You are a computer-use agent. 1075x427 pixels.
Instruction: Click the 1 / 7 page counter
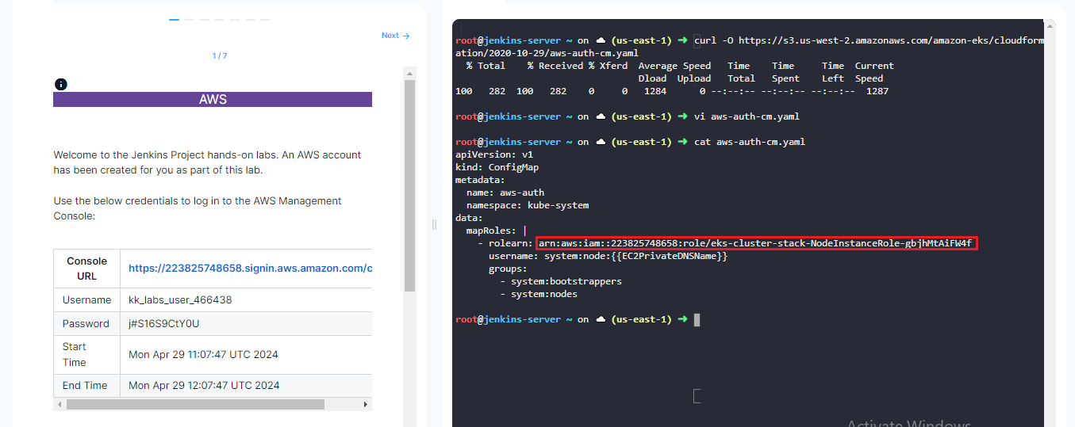tap(220, 56)
